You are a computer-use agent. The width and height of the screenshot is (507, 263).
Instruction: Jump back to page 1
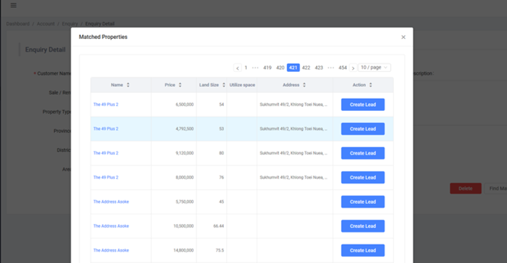click(x=245, y=68)
